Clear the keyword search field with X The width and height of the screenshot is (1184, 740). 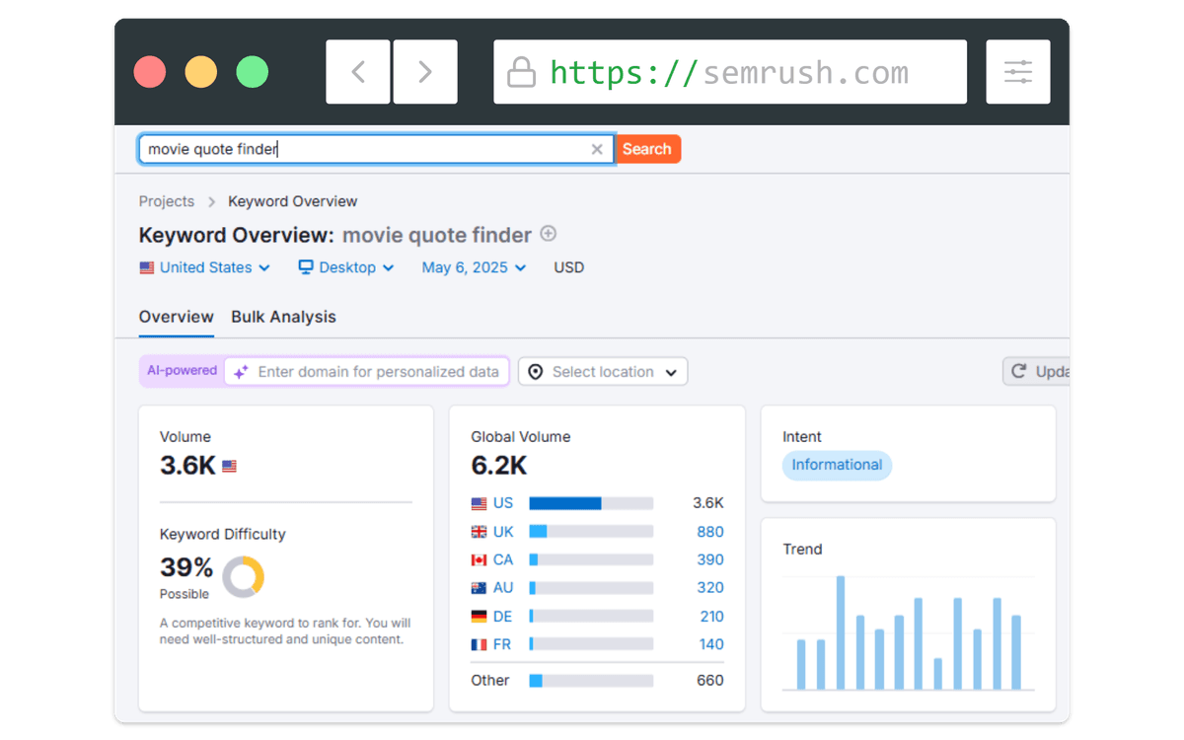597,149
